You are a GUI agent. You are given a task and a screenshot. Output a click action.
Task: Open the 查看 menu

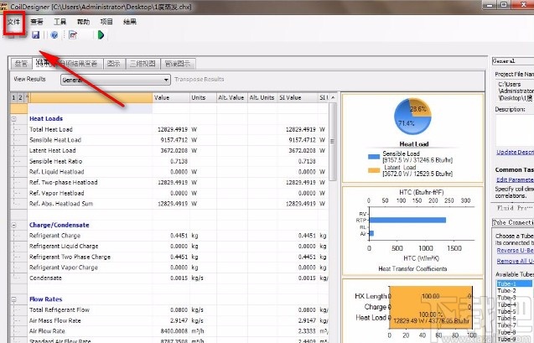(37, 22)
